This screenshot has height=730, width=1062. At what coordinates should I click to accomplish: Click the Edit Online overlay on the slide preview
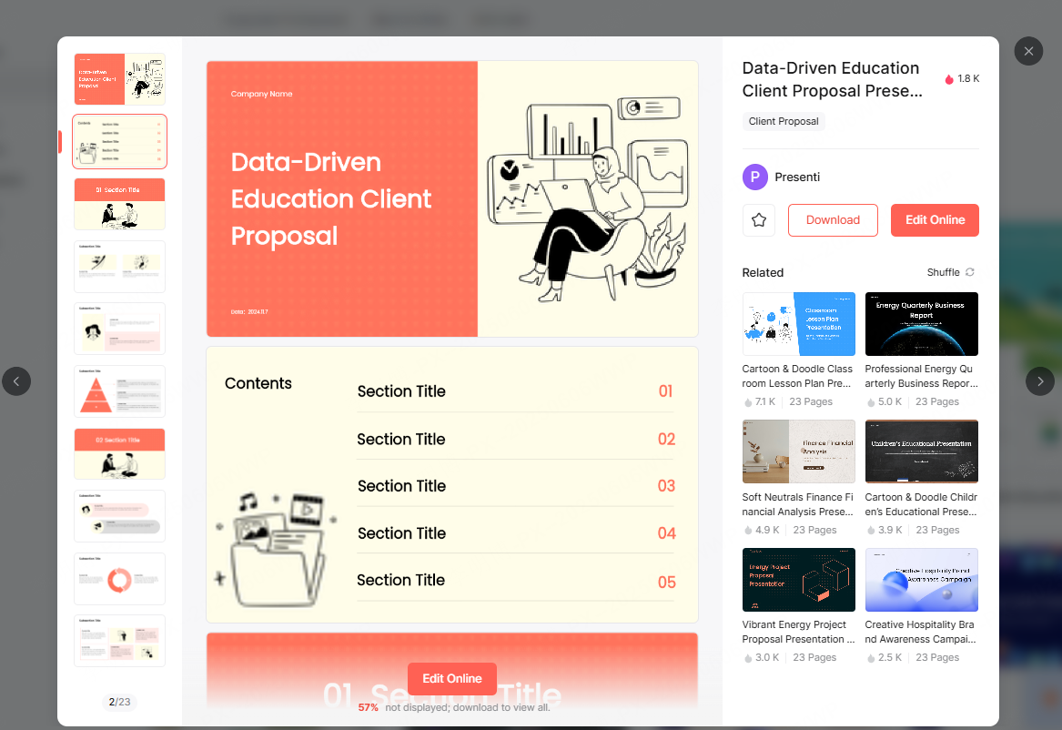point(451,678)
